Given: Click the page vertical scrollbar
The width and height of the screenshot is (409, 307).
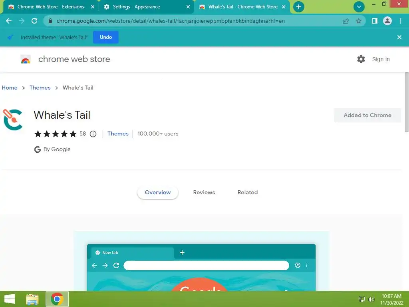Looking at the screenshot, I should (407, 102).
